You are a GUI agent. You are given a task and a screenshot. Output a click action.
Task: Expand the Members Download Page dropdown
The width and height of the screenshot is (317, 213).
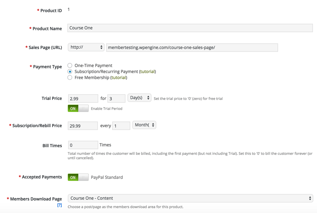(x=190, y=198)
